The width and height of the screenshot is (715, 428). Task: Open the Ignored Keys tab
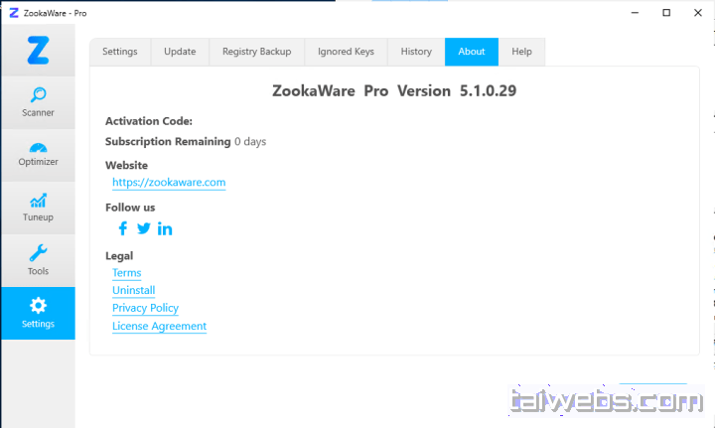pos(347,52)
